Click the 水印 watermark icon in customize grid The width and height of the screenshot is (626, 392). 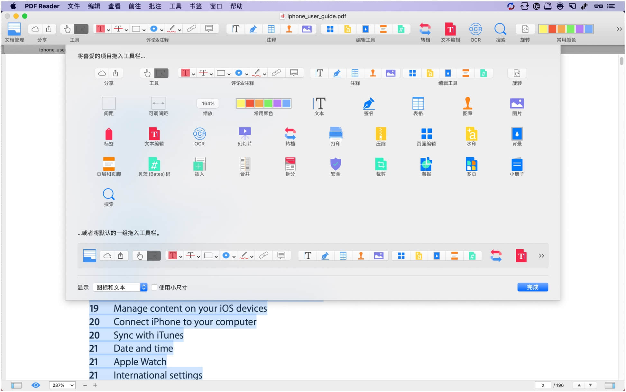click(x=472, y=134)
